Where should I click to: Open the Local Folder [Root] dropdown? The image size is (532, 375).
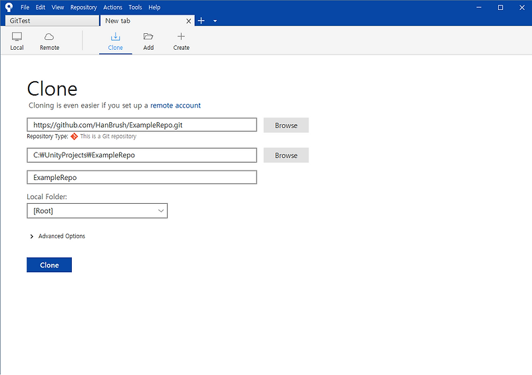[x=97, y=210]
